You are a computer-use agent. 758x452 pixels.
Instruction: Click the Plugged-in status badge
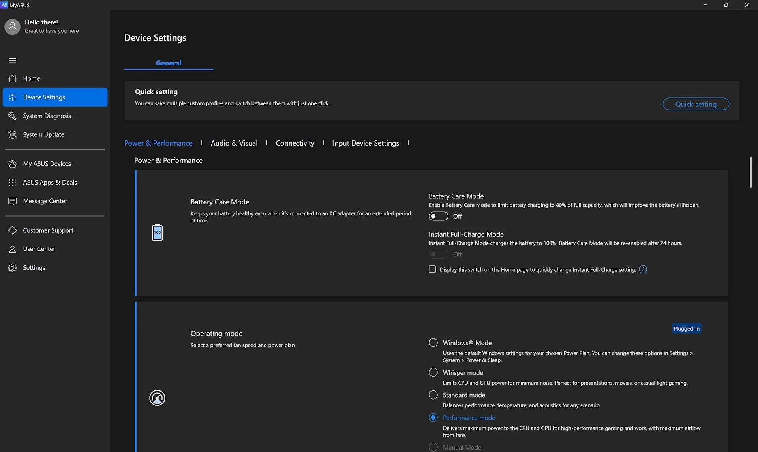click(x=686, y=329)
